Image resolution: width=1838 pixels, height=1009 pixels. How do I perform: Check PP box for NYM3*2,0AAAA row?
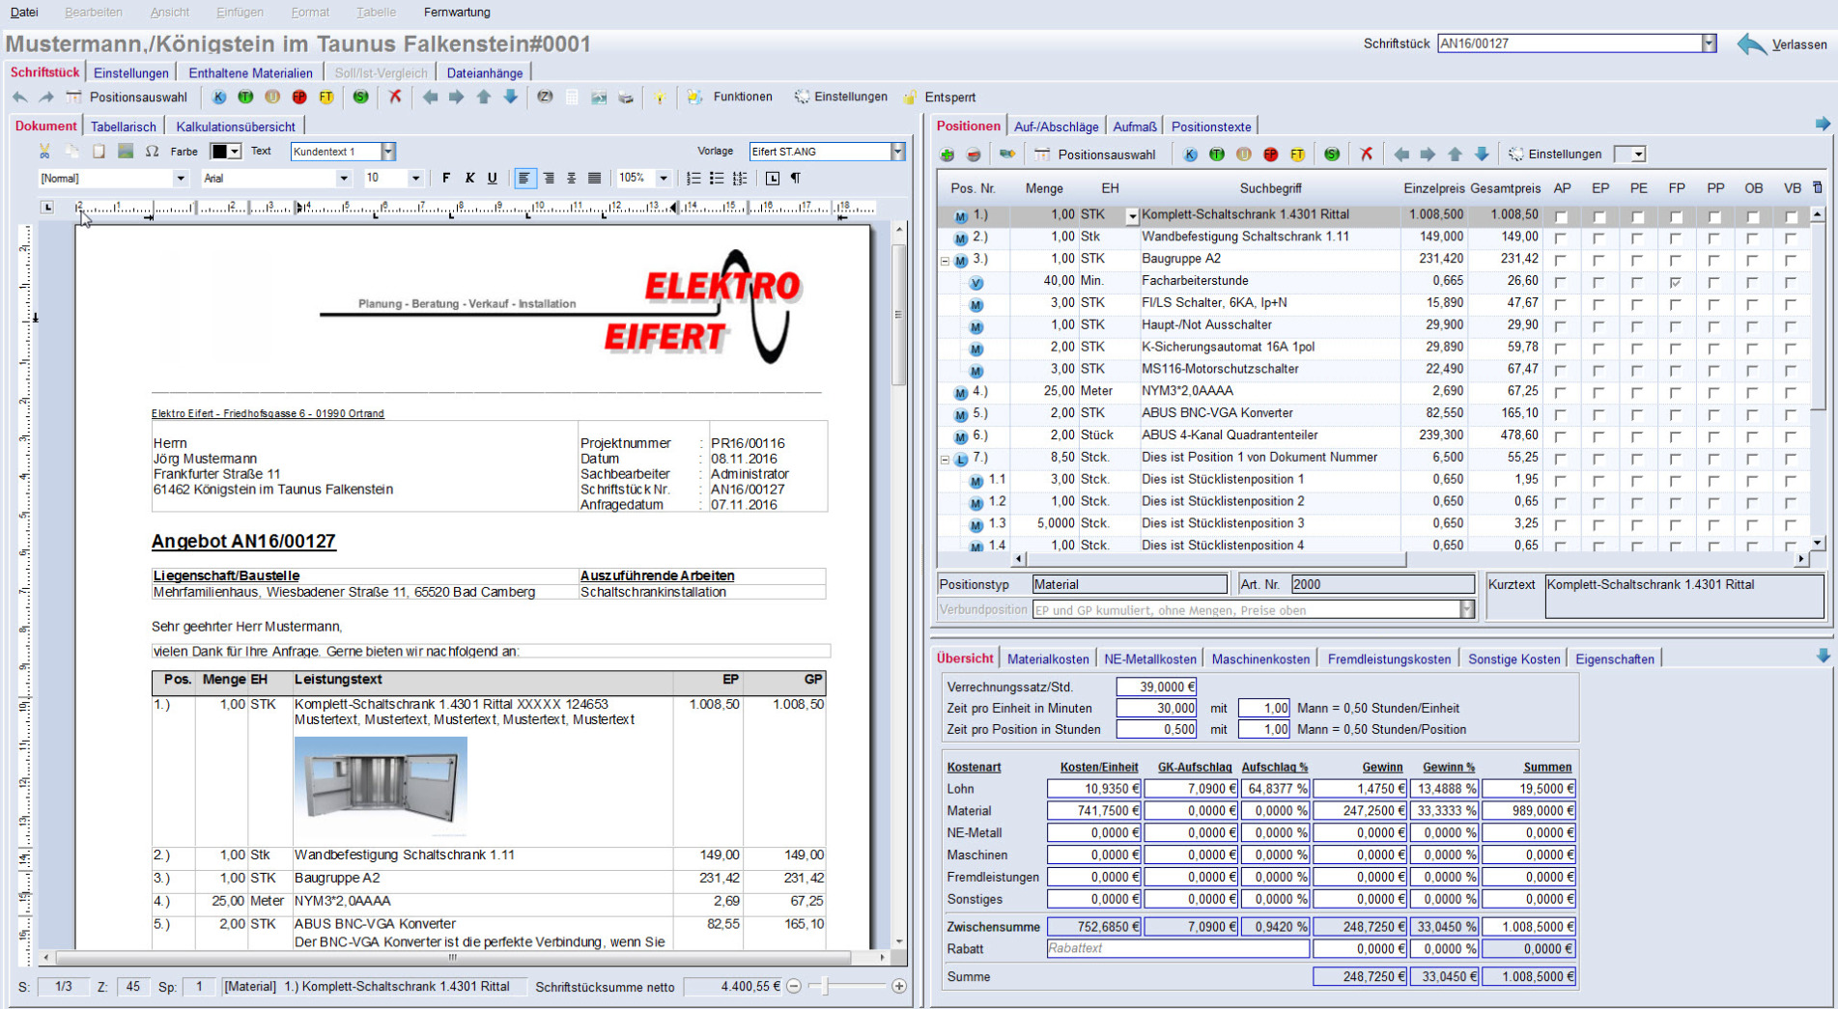coord(1714,393)
